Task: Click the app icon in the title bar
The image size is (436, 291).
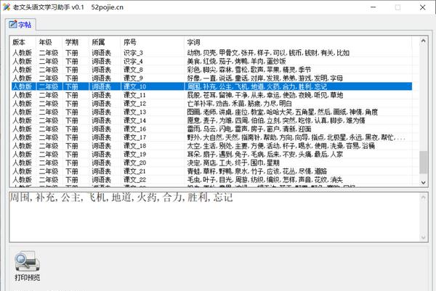Action: (7, 7)
